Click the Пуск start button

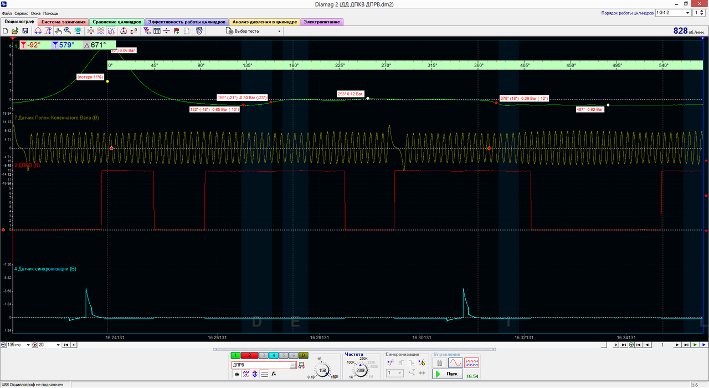[448, 374]
